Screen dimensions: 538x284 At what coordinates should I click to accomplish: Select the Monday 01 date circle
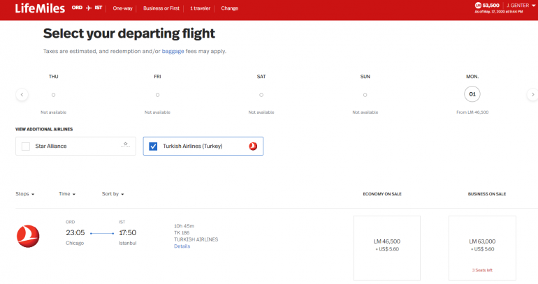pos(472,94)
